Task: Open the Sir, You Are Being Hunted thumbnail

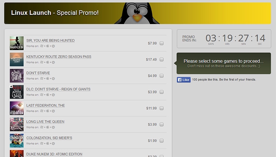Action: tap(17, 43)
